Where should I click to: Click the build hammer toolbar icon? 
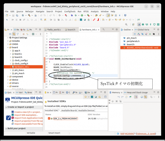point(29,15)
